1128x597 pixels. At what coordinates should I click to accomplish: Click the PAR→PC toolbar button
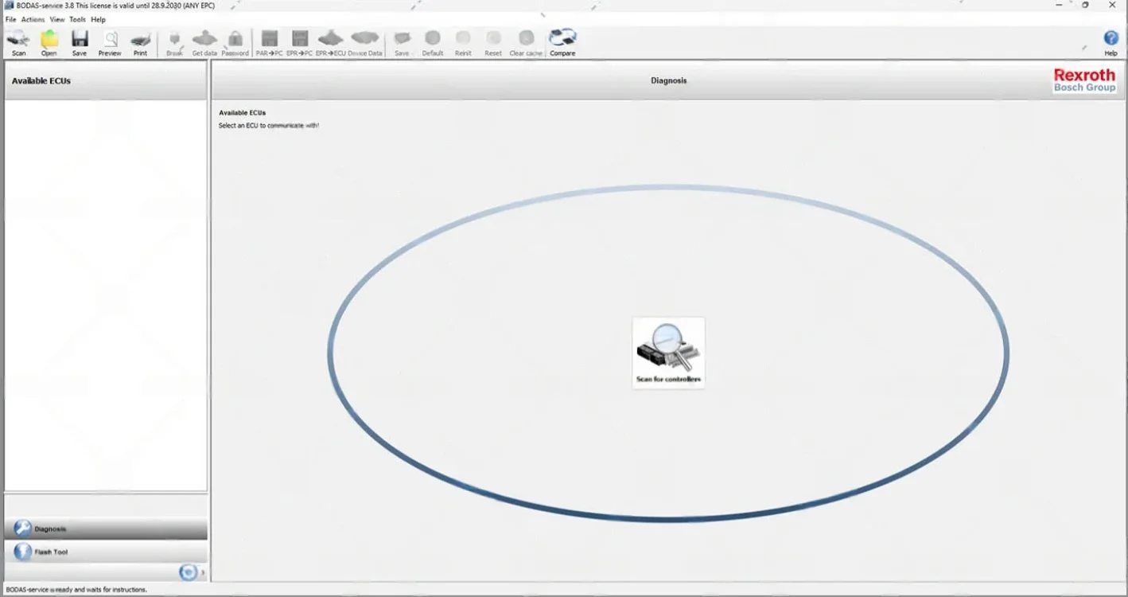point(269,41)
